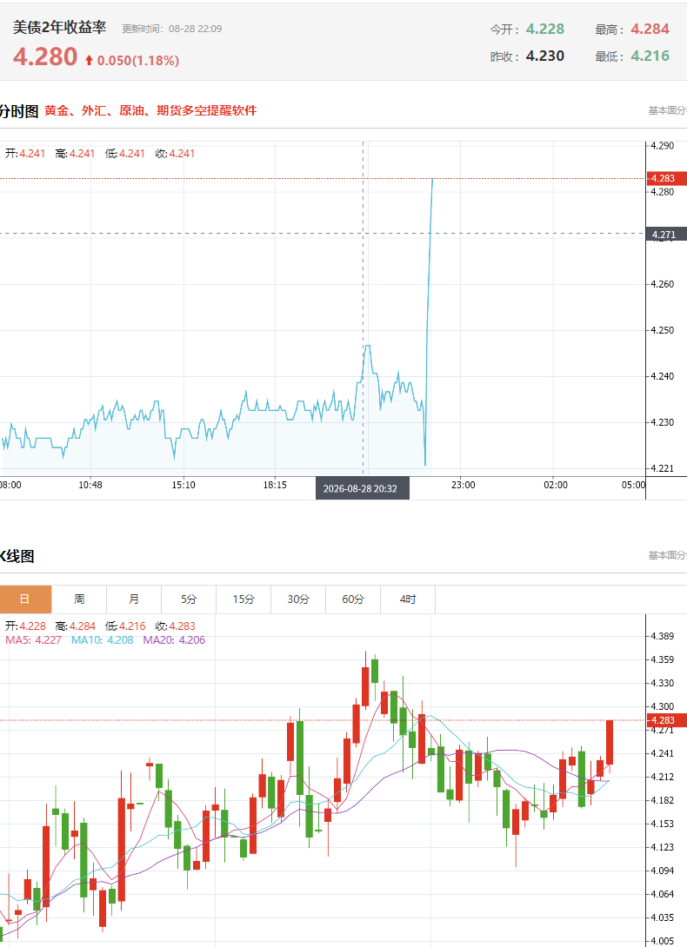Click the MA10 indicator label

tap(103, 640)
